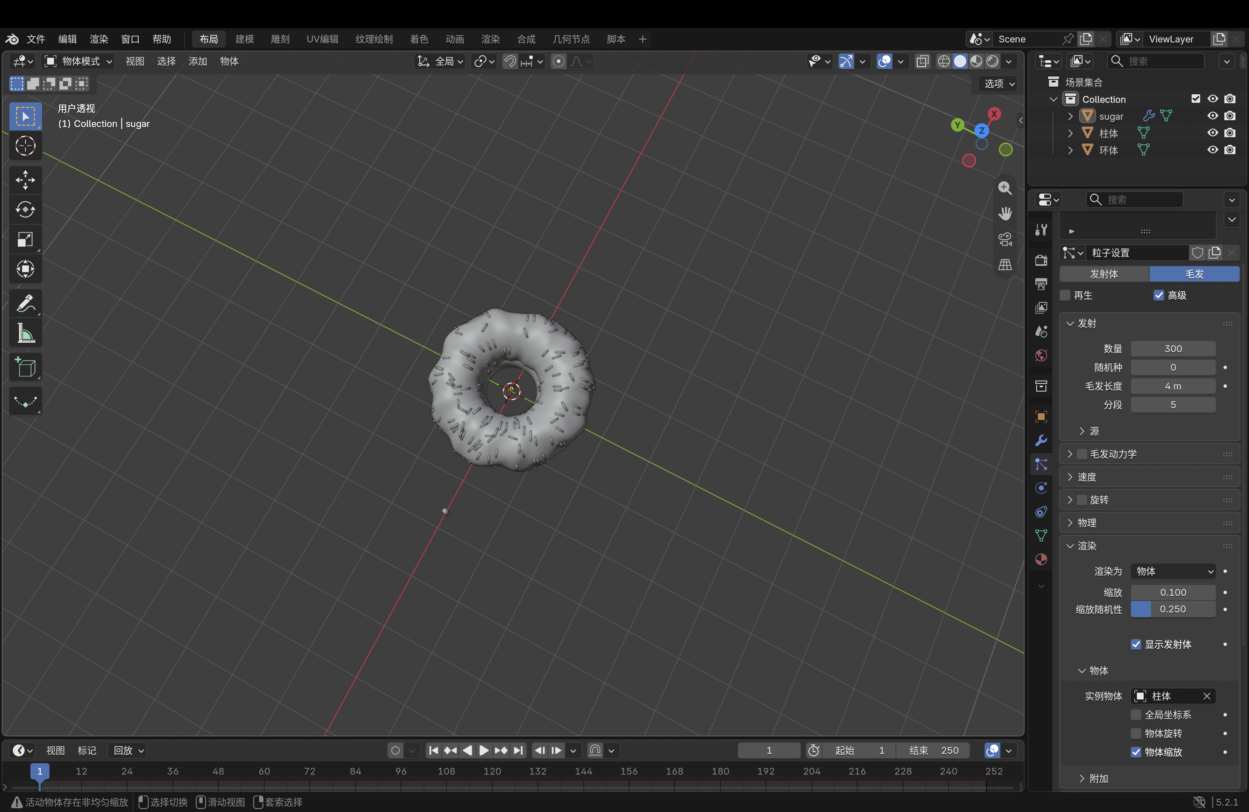This screenshot has height=812, width=1249.
Task: Pick the Rotate tool
Action: [x=25, y=210]
